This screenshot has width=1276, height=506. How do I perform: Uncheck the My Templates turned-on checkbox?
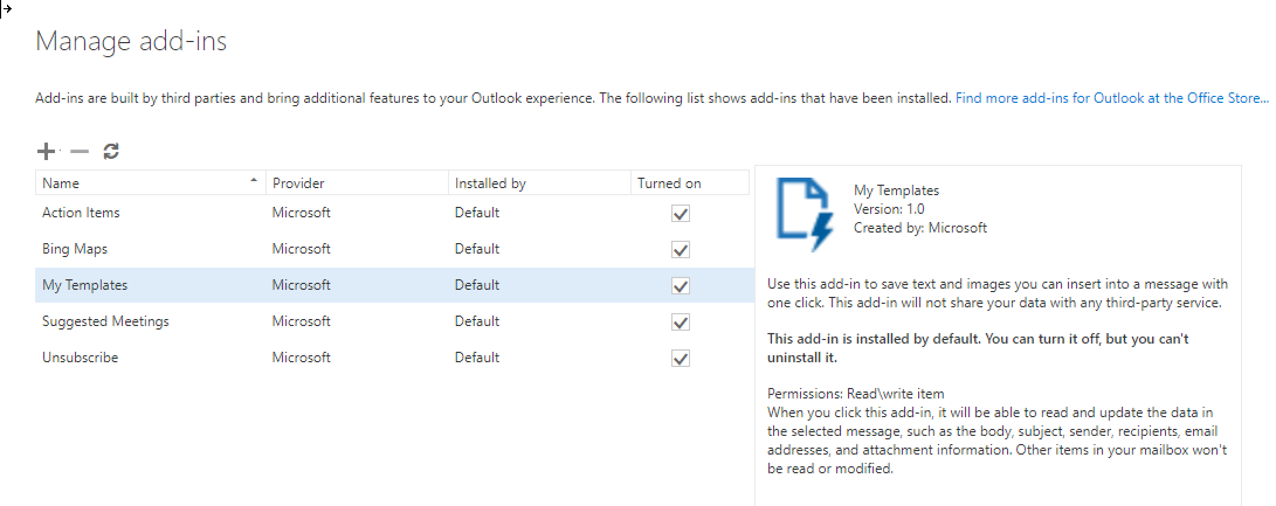point(680,286)
